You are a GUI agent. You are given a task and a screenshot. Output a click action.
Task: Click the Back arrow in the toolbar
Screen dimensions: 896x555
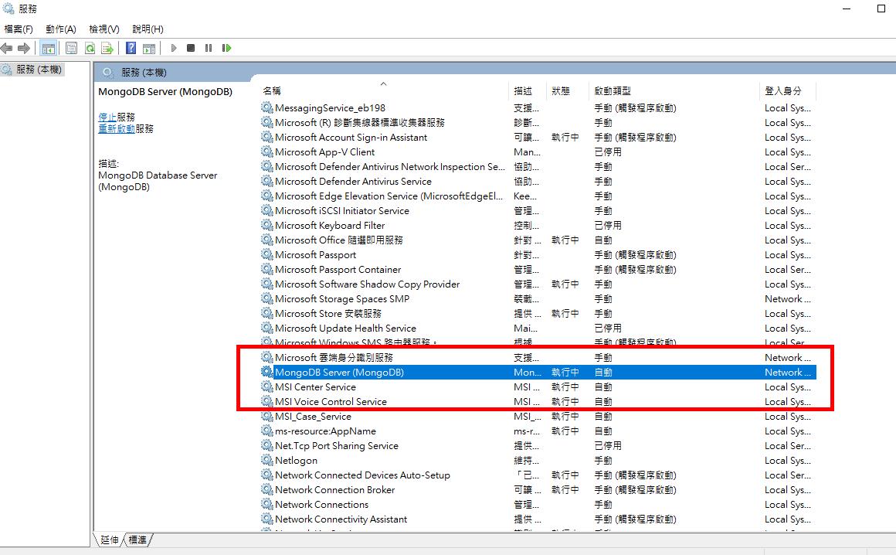pos(7,49)
